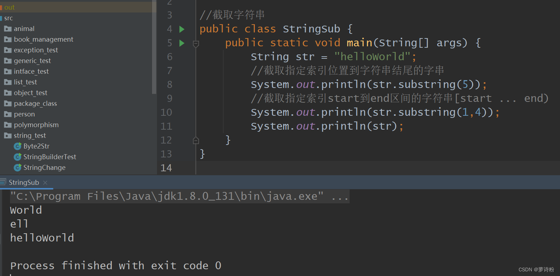Image resolution: width=560 pixels, height=276 pixels.
Task: Click the line 9 comment with [start ... end)
Action: [399, 98]
